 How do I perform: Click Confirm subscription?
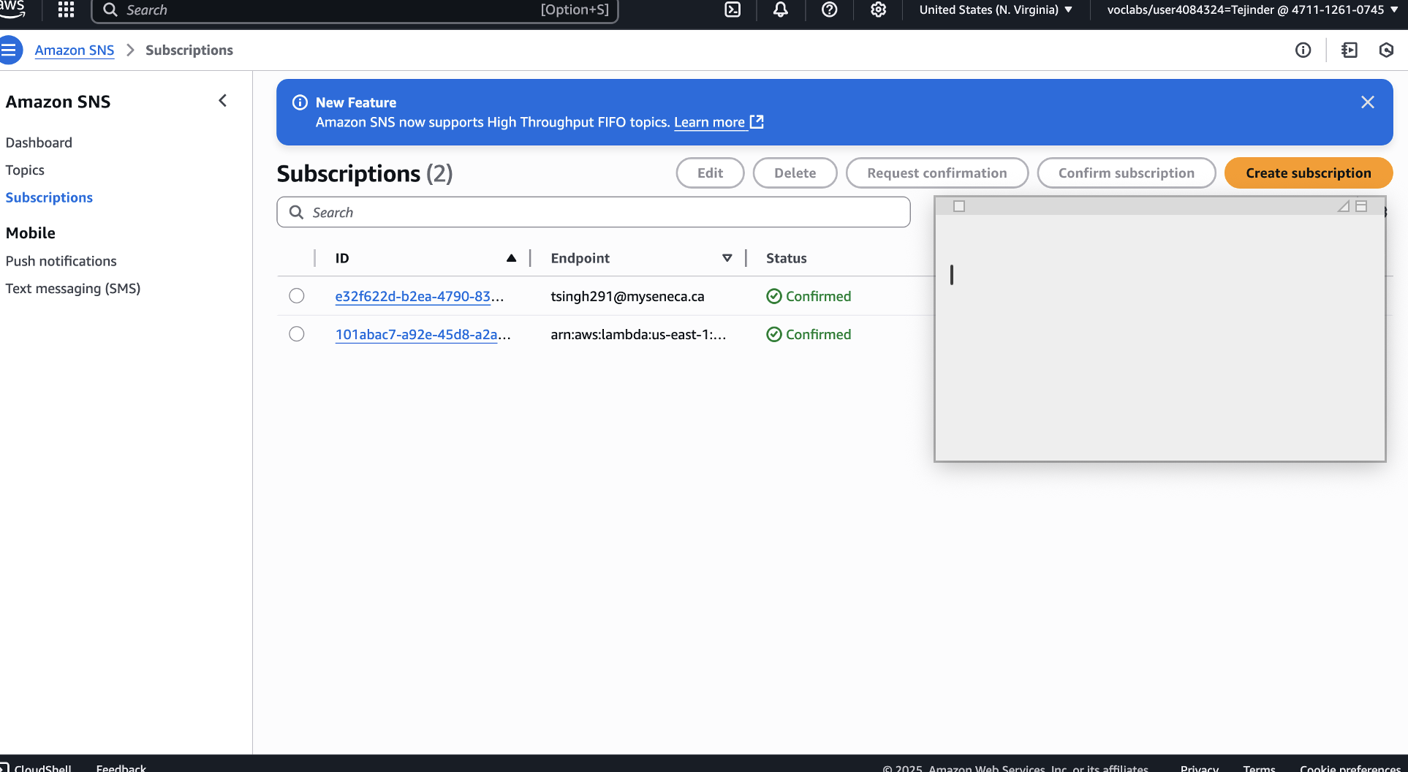click(x=1126, y=173)
